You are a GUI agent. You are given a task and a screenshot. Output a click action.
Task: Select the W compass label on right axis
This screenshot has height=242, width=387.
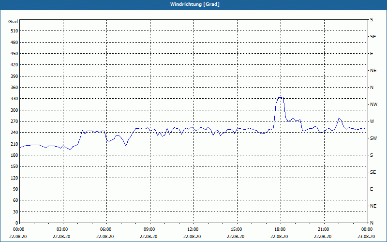coord(372,121)
